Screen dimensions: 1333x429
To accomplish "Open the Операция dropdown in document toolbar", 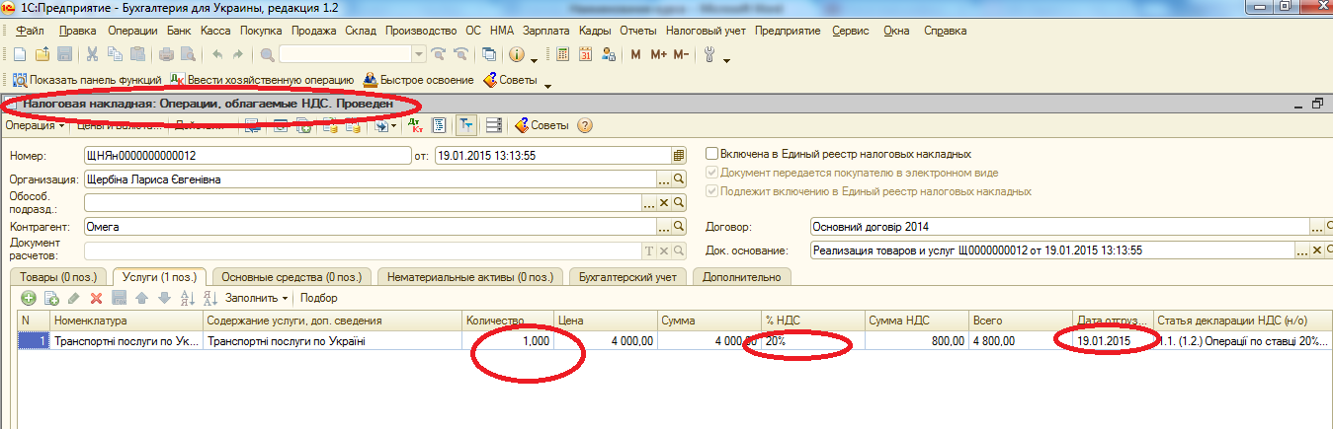I will 35,125.
